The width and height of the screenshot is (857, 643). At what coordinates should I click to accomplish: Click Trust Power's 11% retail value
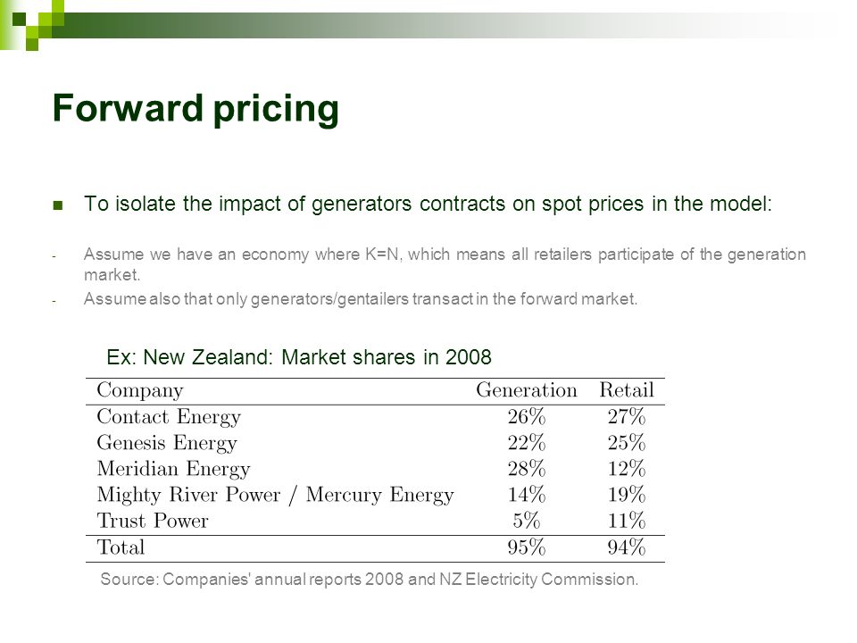[627, 521]
